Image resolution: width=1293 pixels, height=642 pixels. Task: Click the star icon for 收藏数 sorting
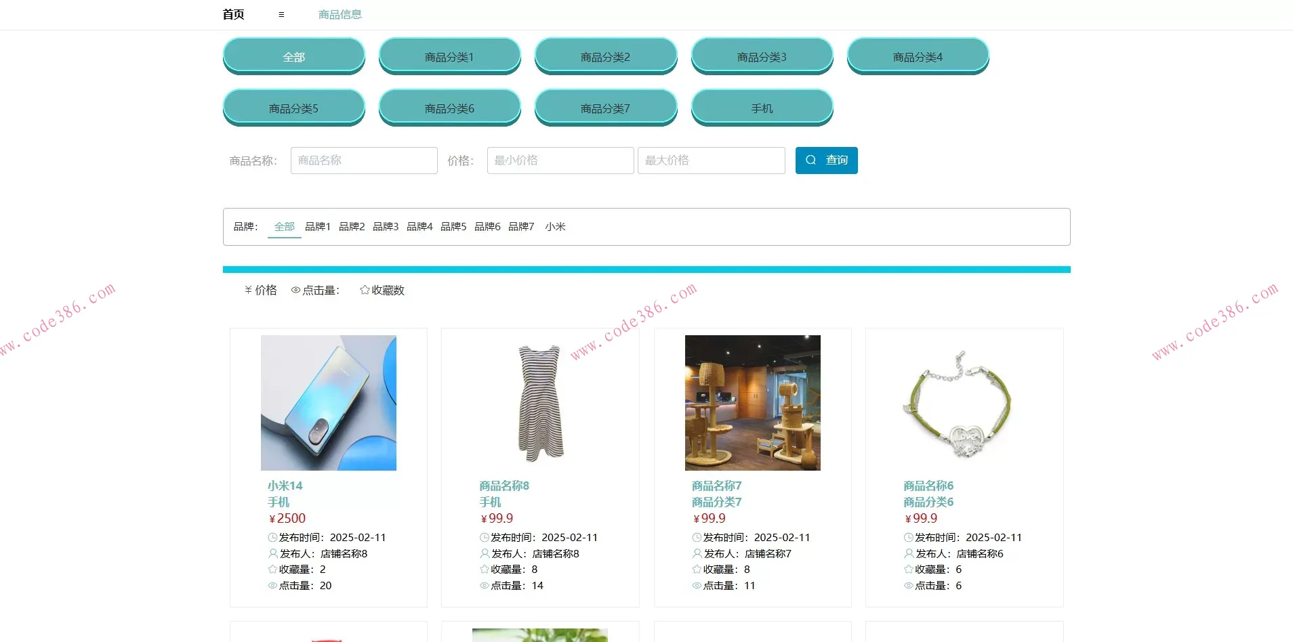click(364, 290)
